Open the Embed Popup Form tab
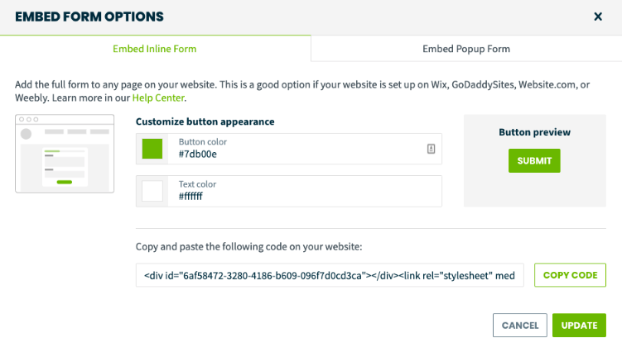The width and height of the screenshot is (622, 352). click(x=466, y=49)
